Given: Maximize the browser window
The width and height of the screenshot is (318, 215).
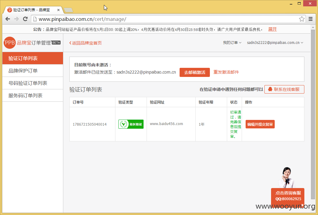Looking at the screenshot, I should pos(299,3).
